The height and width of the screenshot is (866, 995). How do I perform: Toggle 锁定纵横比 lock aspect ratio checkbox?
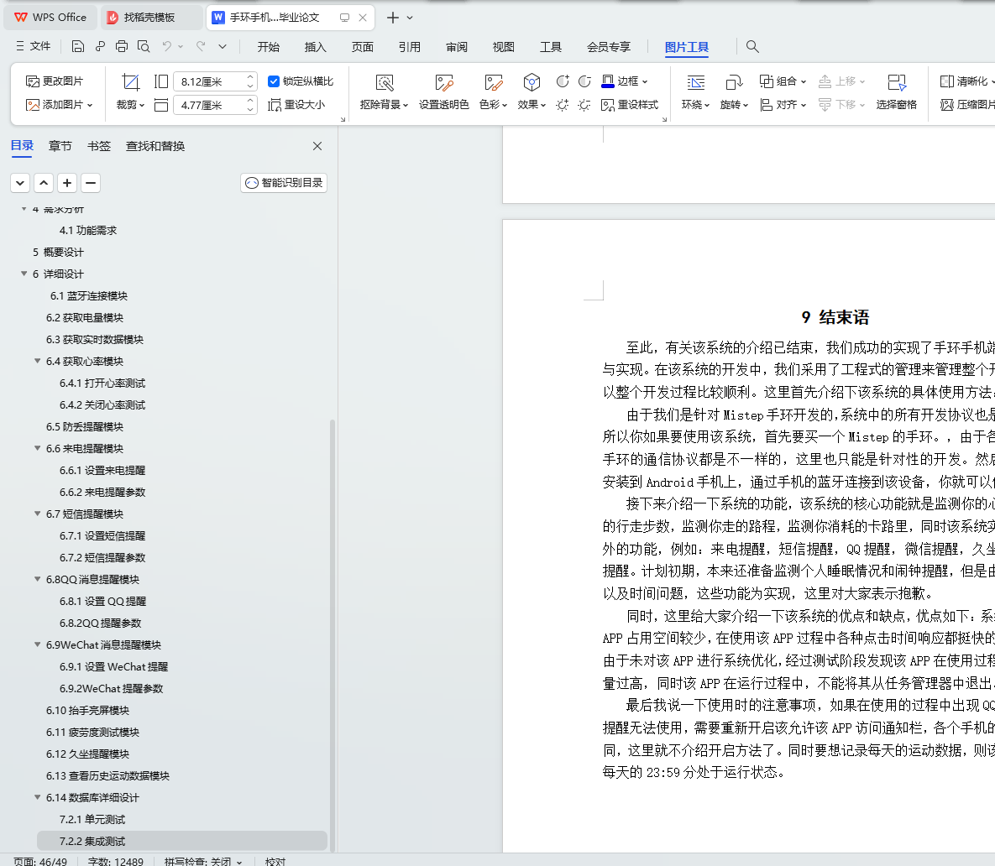coord(274,81)
